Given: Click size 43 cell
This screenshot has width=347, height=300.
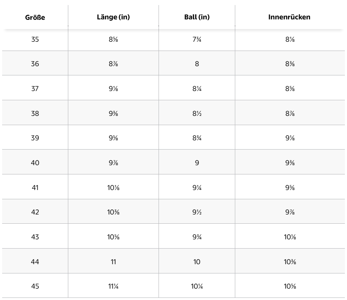Looking at the screenshot, I should (x=35, y=237).
